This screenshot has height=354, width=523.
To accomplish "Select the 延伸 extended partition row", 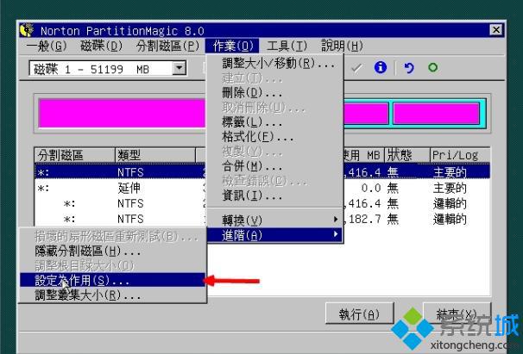I will tap(262, 188).
